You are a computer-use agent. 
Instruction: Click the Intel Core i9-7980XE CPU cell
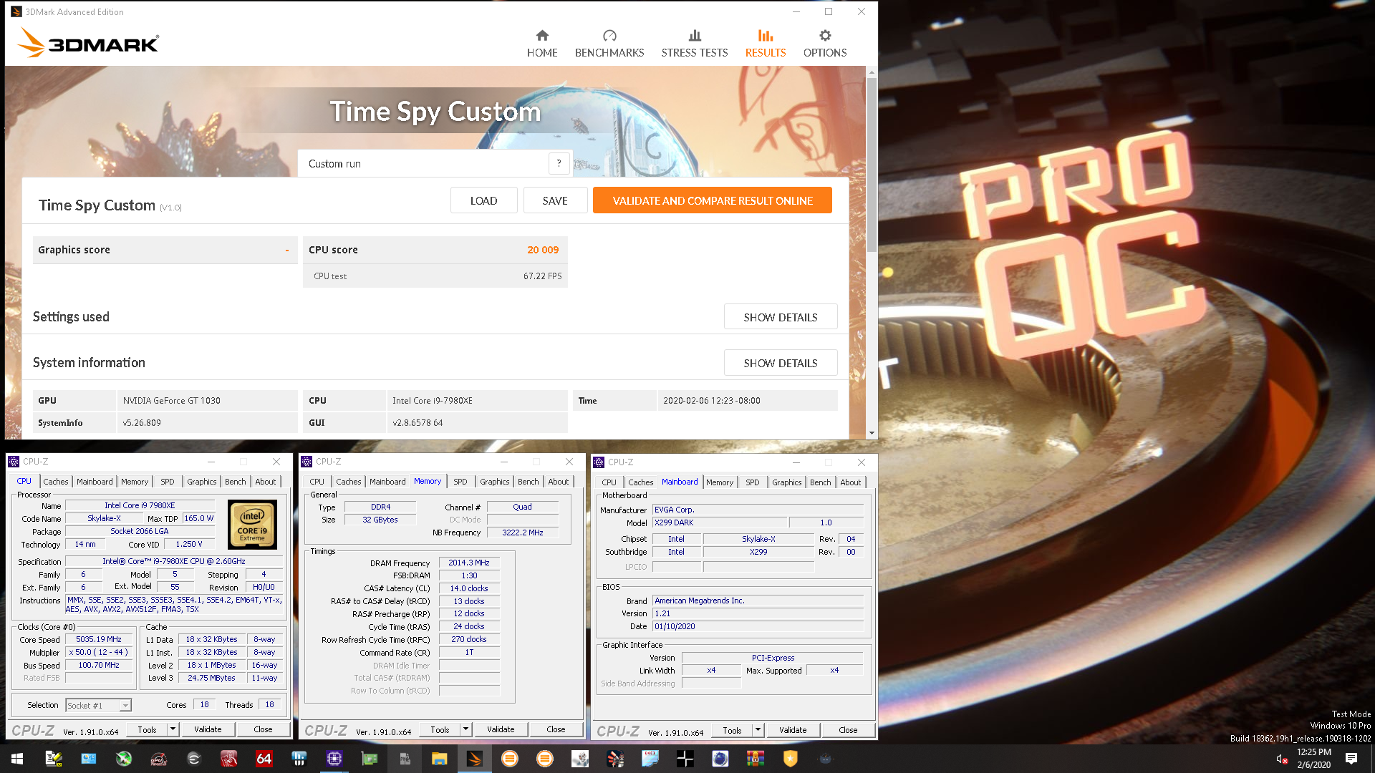pos(476,401)
